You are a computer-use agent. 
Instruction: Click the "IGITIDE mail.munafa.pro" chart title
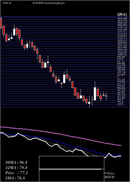(x=49, y=3)
